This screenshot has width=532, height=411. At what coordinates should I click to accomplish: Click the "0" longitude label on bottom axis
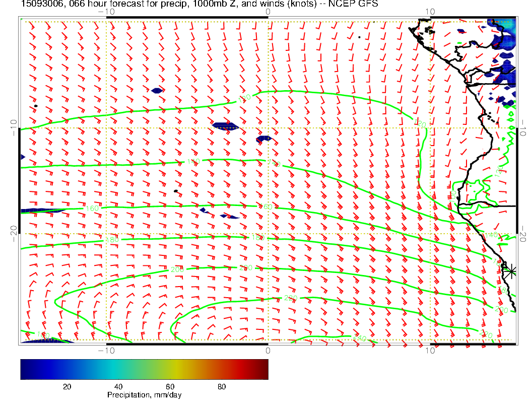[x=268, y=351]
